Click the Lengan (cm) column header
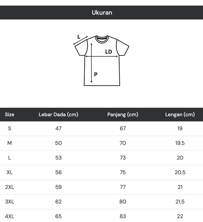 click(180, 115)
